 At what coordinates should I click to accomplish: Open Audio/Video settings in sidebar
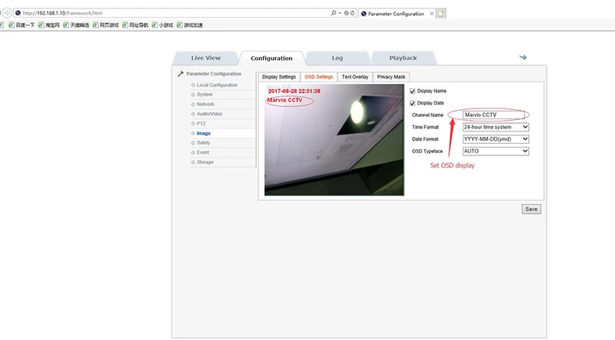(x=209, y=114)
